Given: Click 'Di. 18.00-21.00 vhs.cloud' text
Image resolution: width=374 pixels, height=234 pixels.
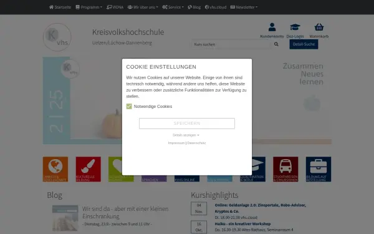Looking at the screenshot, I should tap(236, 218).
